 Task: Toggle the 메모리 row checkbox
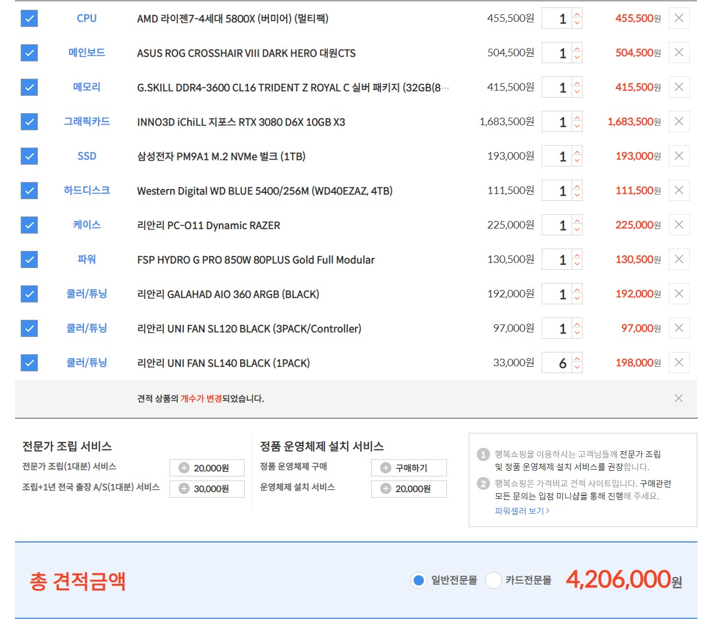pyautogui.click(x=29, y=87)
